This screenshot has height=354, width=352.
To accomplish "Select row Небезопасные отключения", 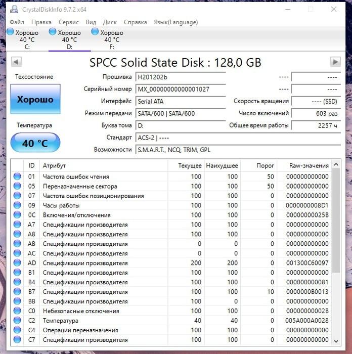I will click(171, 311).
